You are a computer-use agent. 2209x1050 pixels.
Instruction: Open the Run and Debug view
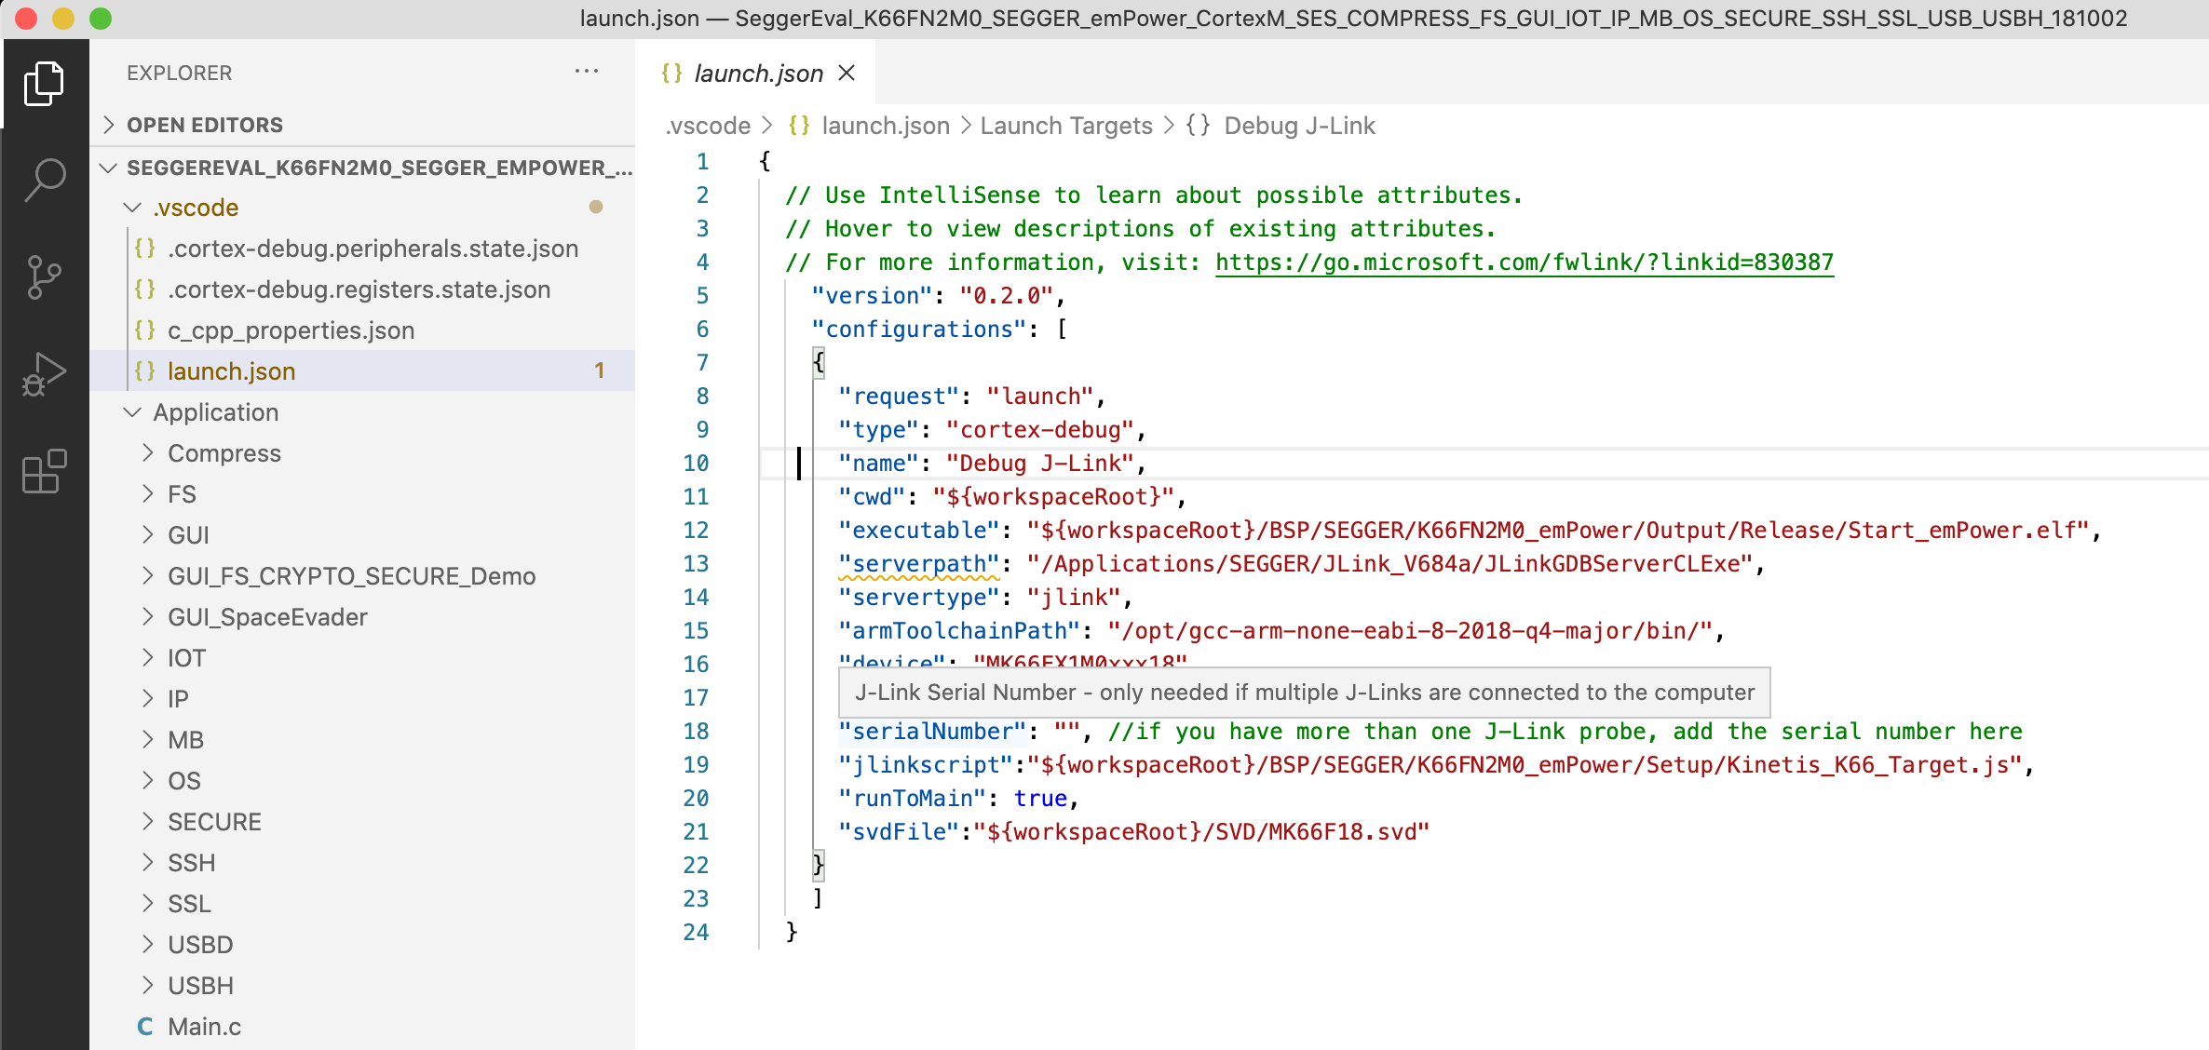click(x=44, y=374)
